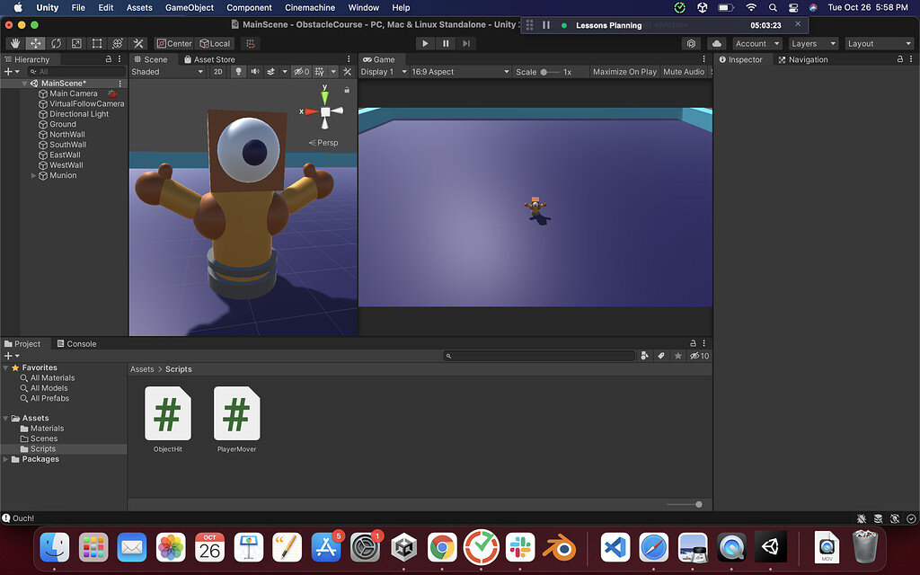Switch to the Asset Store tab
The width and height of the screenshot is (920, 575).
tap(208, 59)
